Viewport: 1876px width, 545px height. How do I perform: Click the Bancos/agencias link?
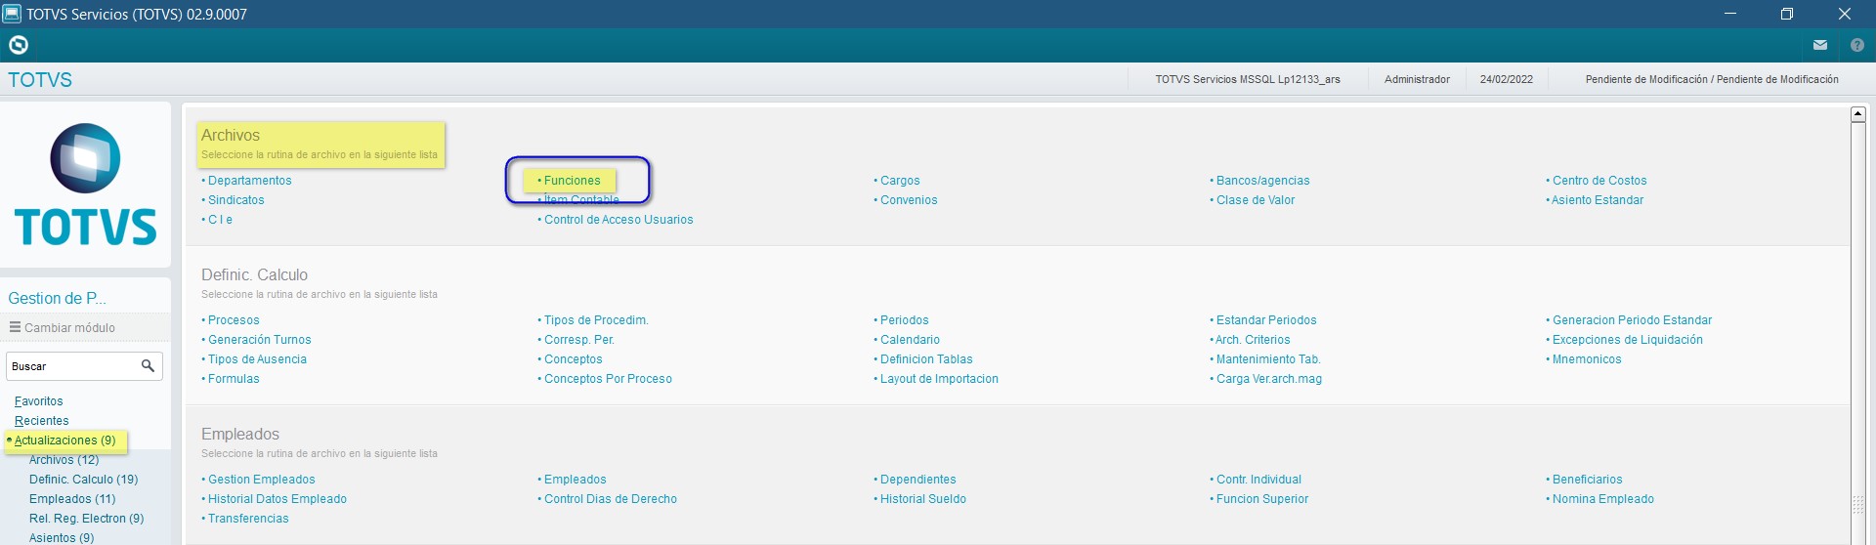pos(1262,181)
